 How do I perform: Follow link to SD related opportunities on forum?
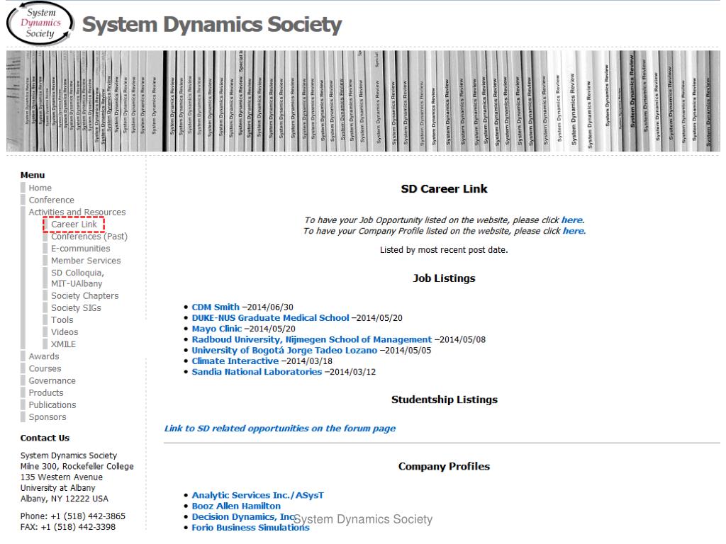279,429
